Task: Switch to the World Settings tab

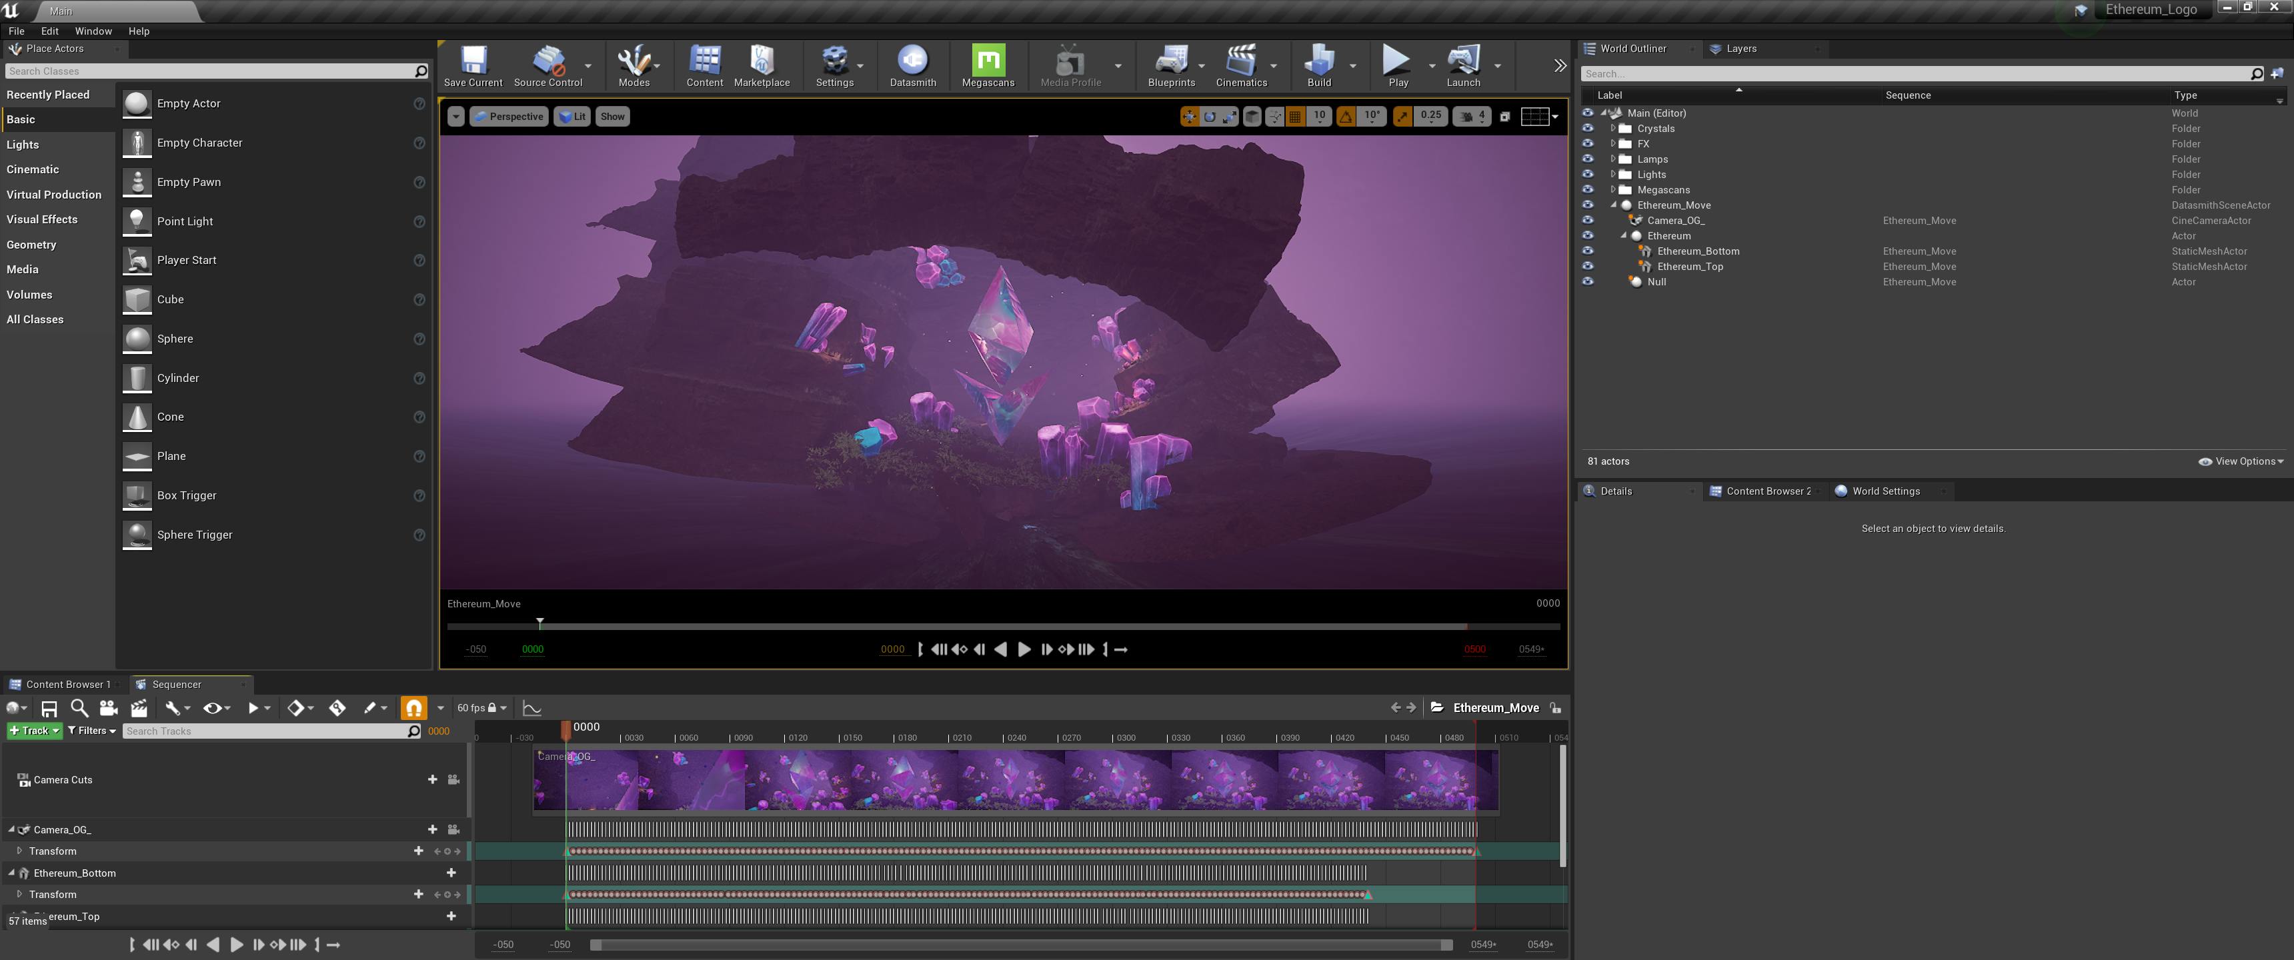Action: (1885, 491)
